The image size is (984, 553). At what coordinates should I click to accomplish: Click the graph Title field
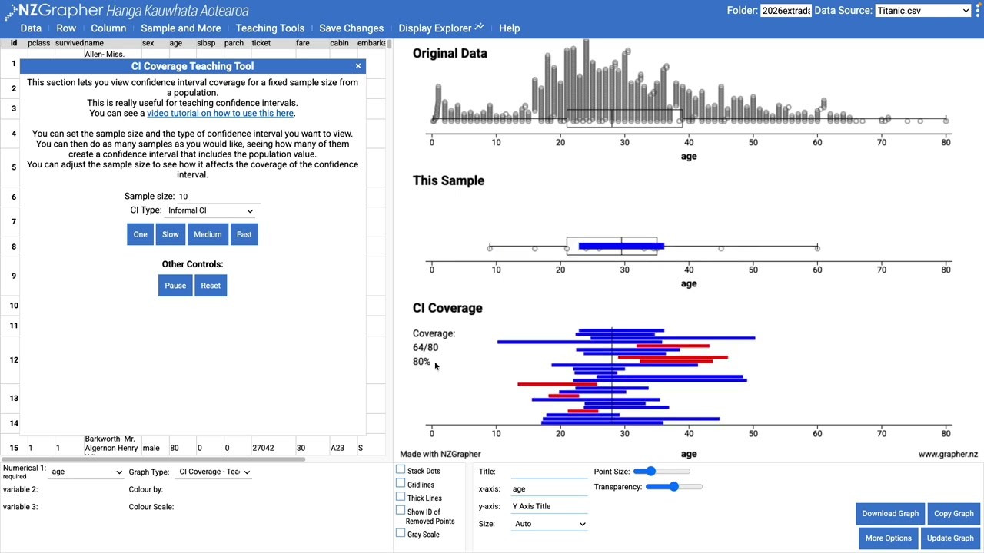click(x=550, y=472)
